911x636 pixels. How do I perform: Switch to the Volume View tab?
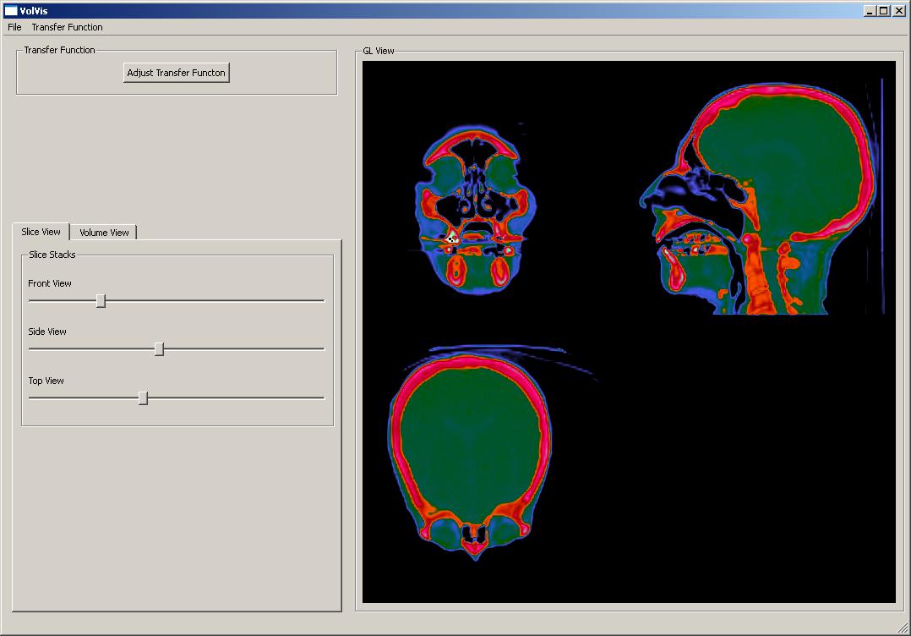(x=104, y=233)
